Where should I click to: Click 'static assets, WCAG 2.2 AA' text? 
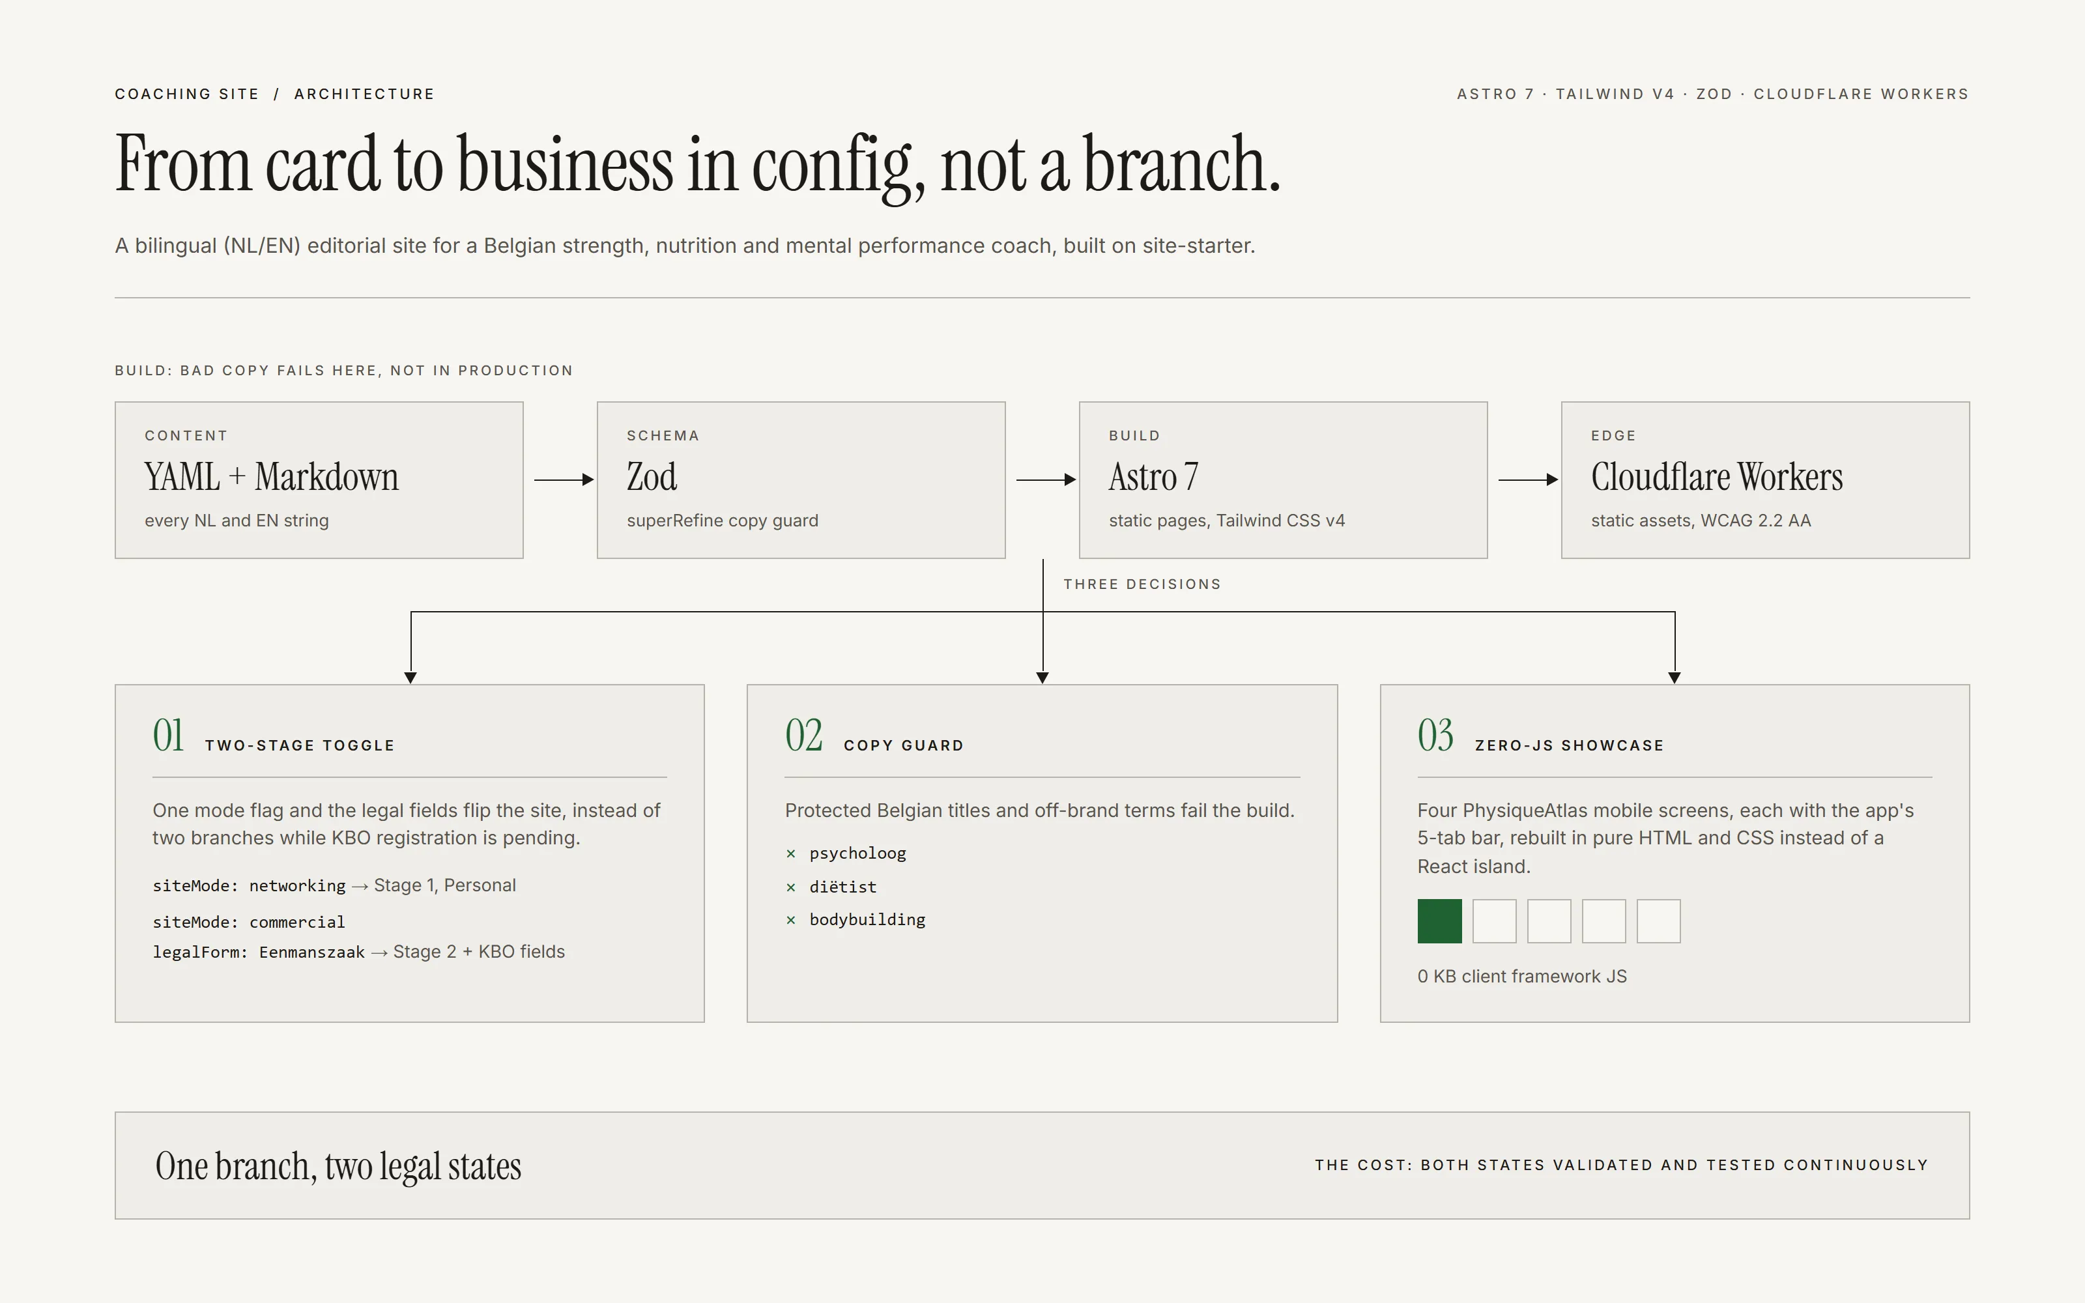(x=1701, y=521)
